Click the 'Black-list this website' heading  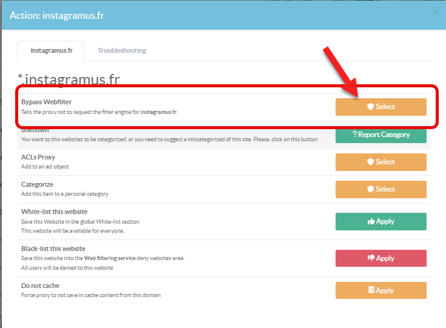tap(53, 249)
